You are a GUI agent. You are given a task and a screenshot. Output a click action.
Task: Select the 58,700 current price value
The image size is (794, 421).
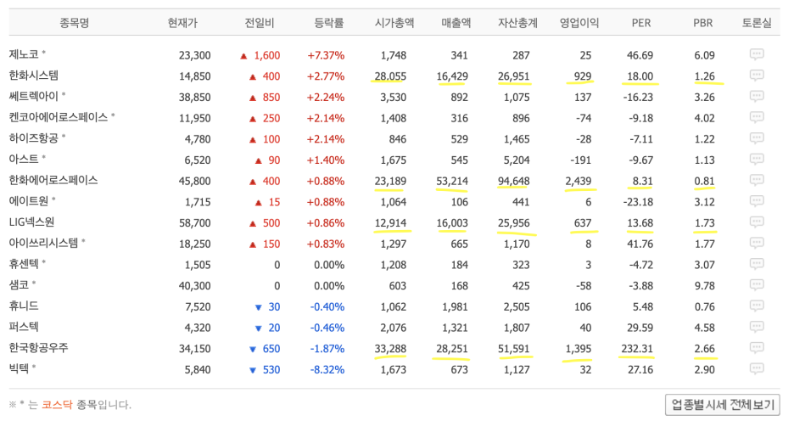click(194, 223)
